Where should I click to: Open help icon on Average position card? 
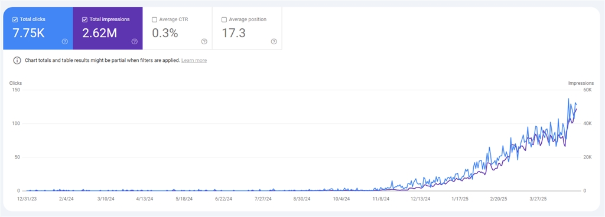click(x=274, y=41)
